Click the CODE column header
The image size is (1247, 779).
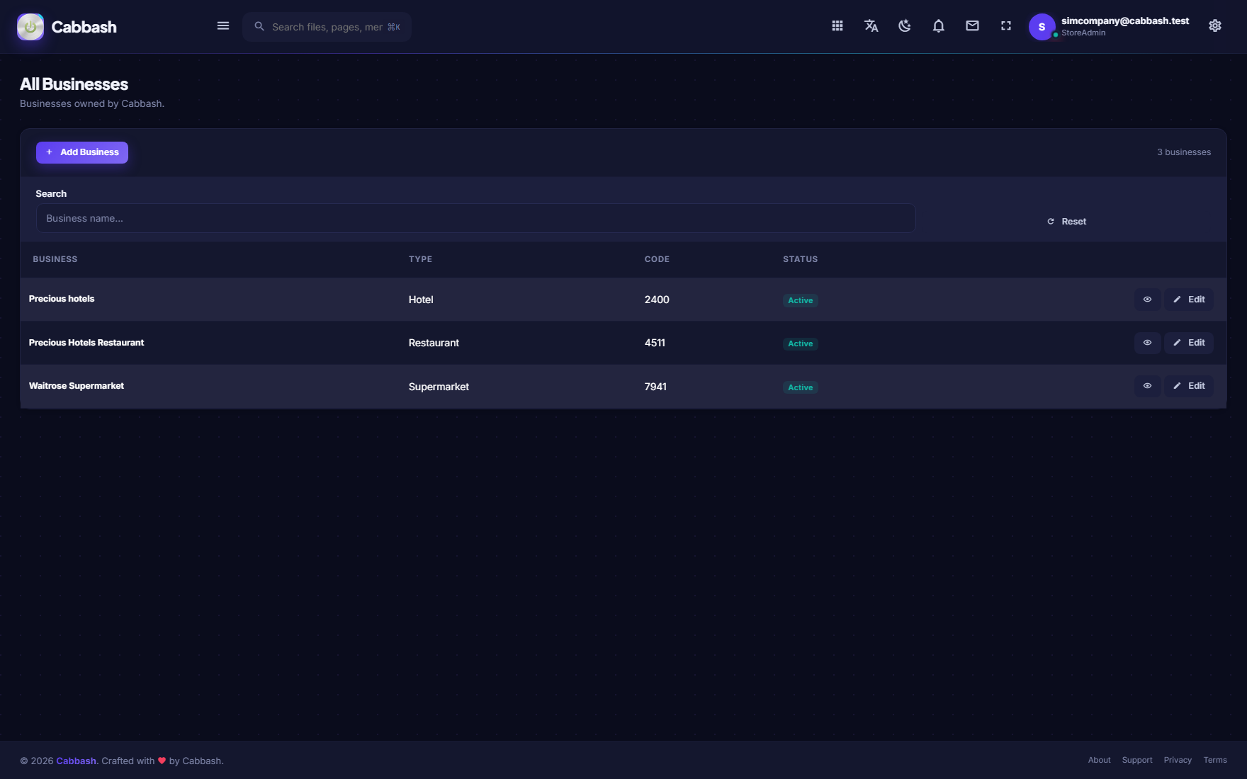click(657, 259)
